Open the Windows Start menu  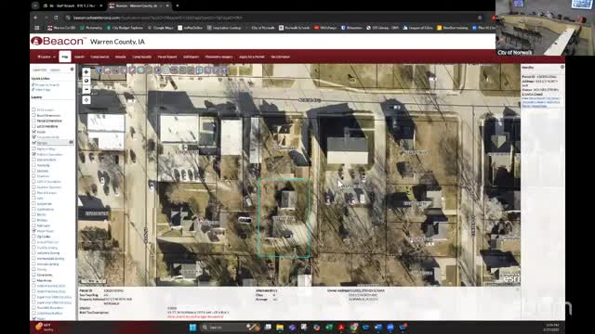[x=192, y=328]
